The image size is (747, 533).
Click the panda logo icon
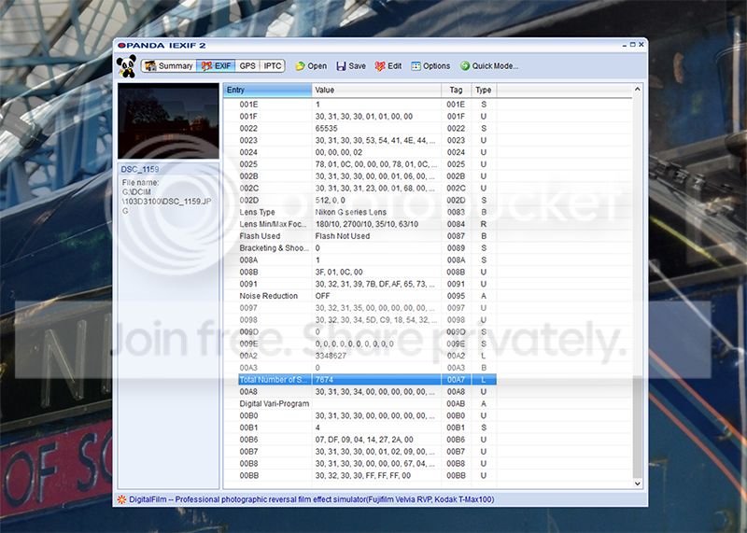click(x=127, y=66)
